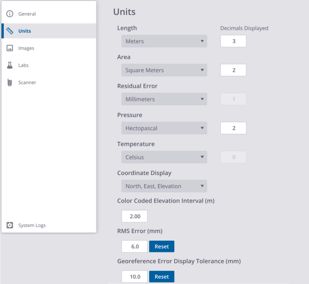Click the Scanner device icon
Screen dimensions: 309x284
point(10,82)
